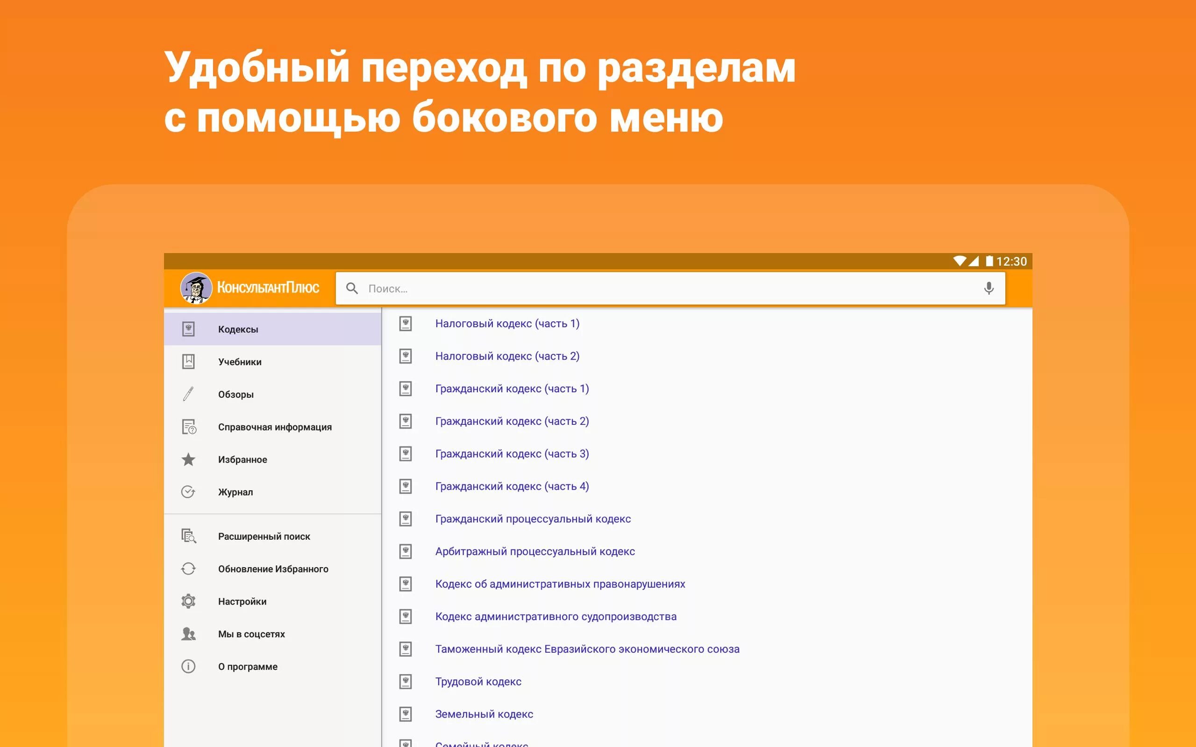The height and width of the screenshot is (747, 1196).
Task: Click the sync arrows icon Обновление Избранного
Action: point(188,569)
